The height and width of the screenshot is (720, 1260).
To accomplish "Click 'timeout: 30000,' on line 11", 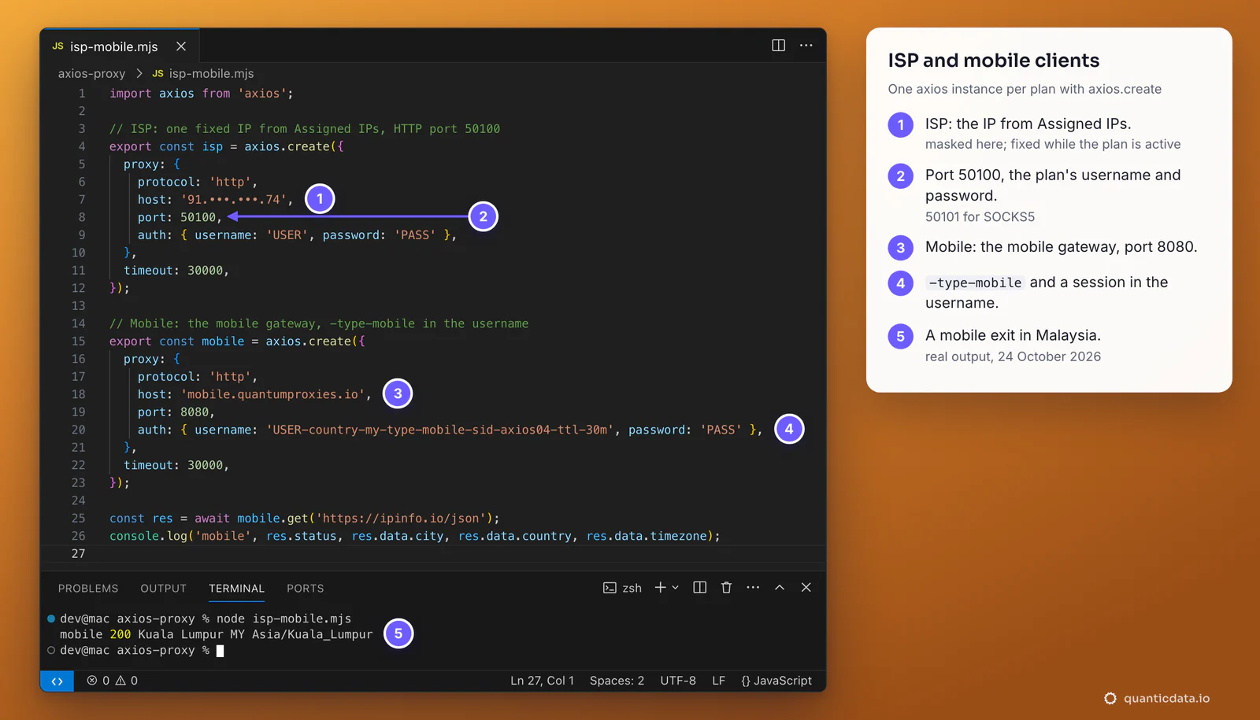I will (x=176, y=270).
